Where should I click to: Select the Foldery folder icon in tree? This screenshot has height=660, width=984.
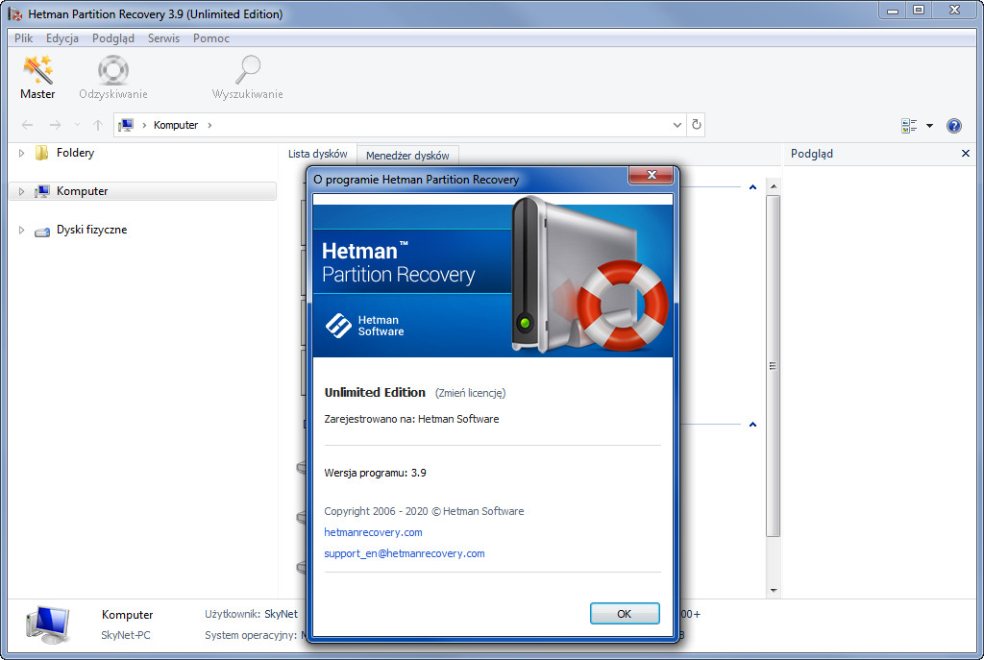point(41,153)
